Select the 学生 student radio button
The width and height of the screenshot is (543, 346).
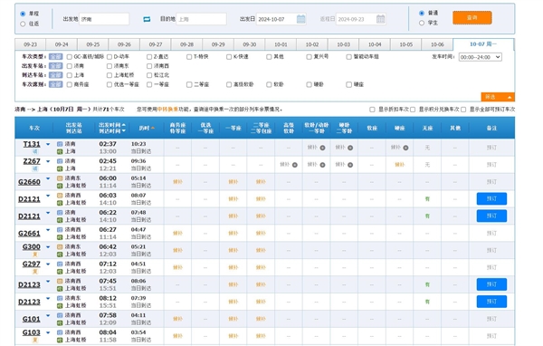(422, 23)
